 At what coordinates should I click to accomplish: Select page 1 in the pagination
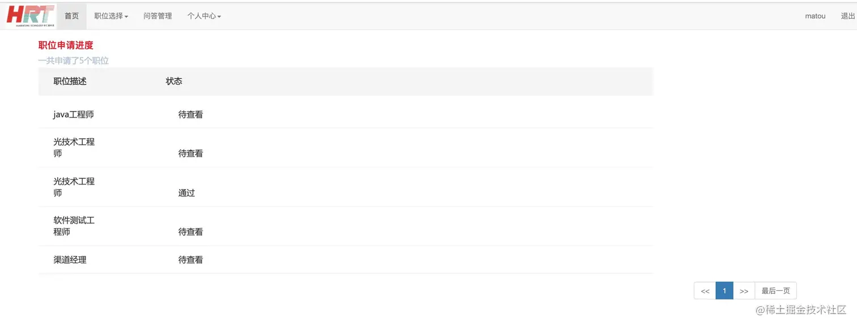tap(724, 291)
